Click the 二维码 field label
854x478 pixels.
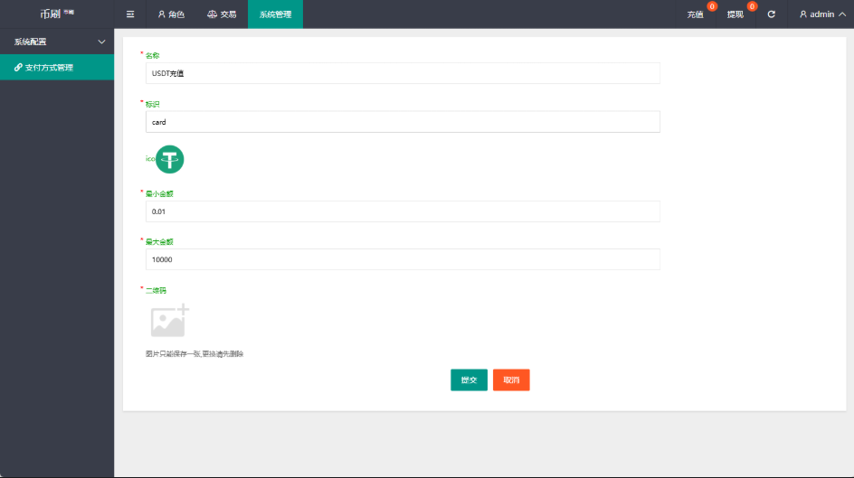coord(156,290)
